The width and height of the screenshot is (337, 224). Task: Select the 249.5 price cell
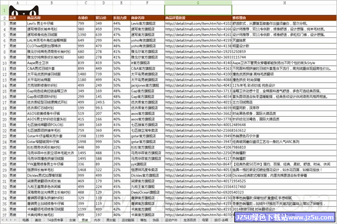[104, 102]
